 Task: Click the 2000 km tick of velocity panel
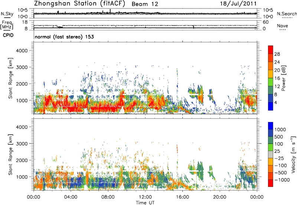pos(22,160)
